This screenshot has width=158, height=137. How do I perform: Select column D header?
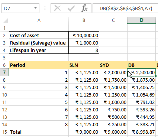[x=141, y=20]
